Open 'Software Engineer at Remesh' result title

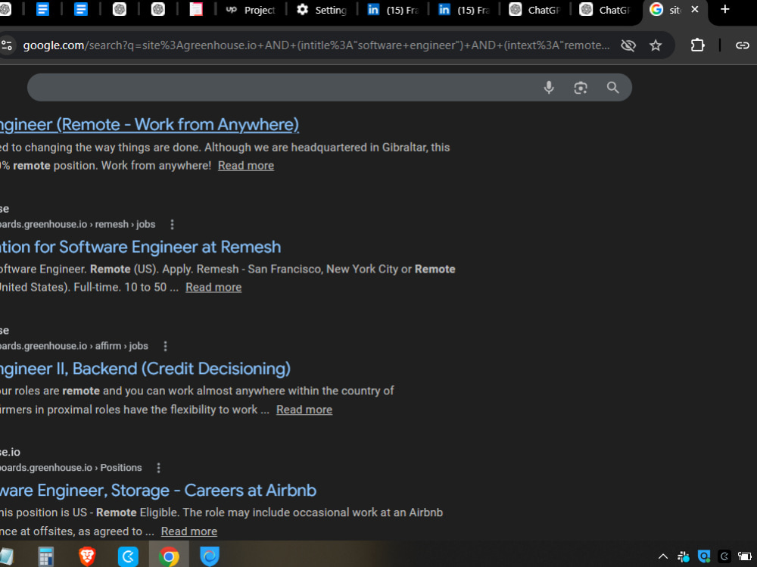[141, 248]
